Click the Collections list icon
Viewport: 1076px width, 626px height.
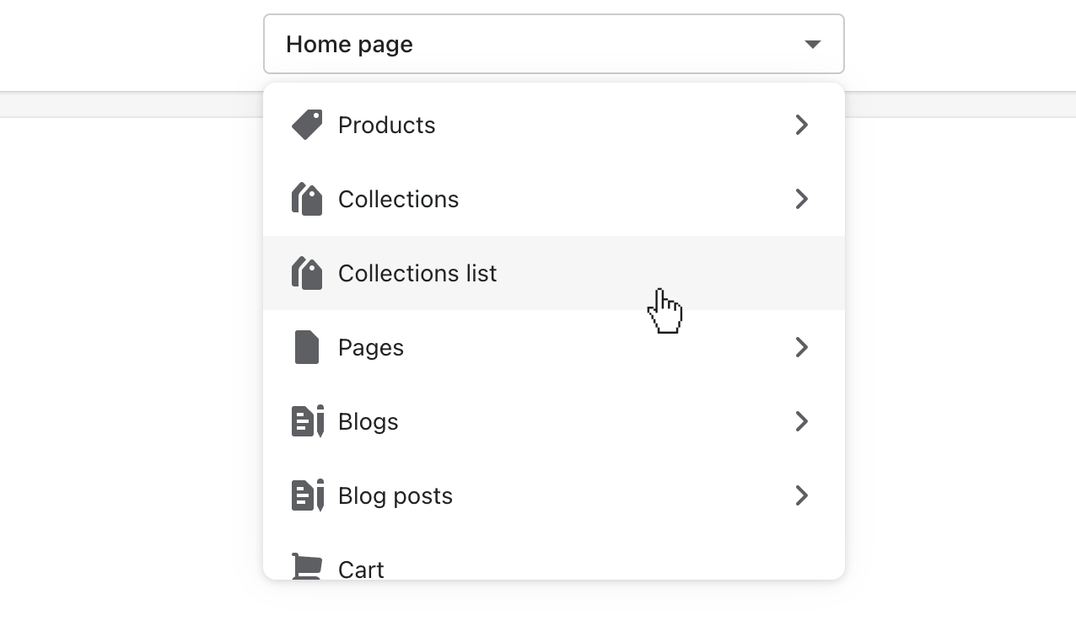coord(307,273)
